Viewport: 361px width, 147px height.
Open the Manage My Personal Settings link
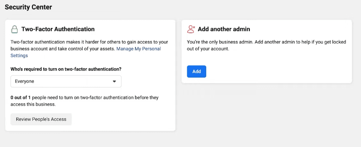tap(138, 49)
